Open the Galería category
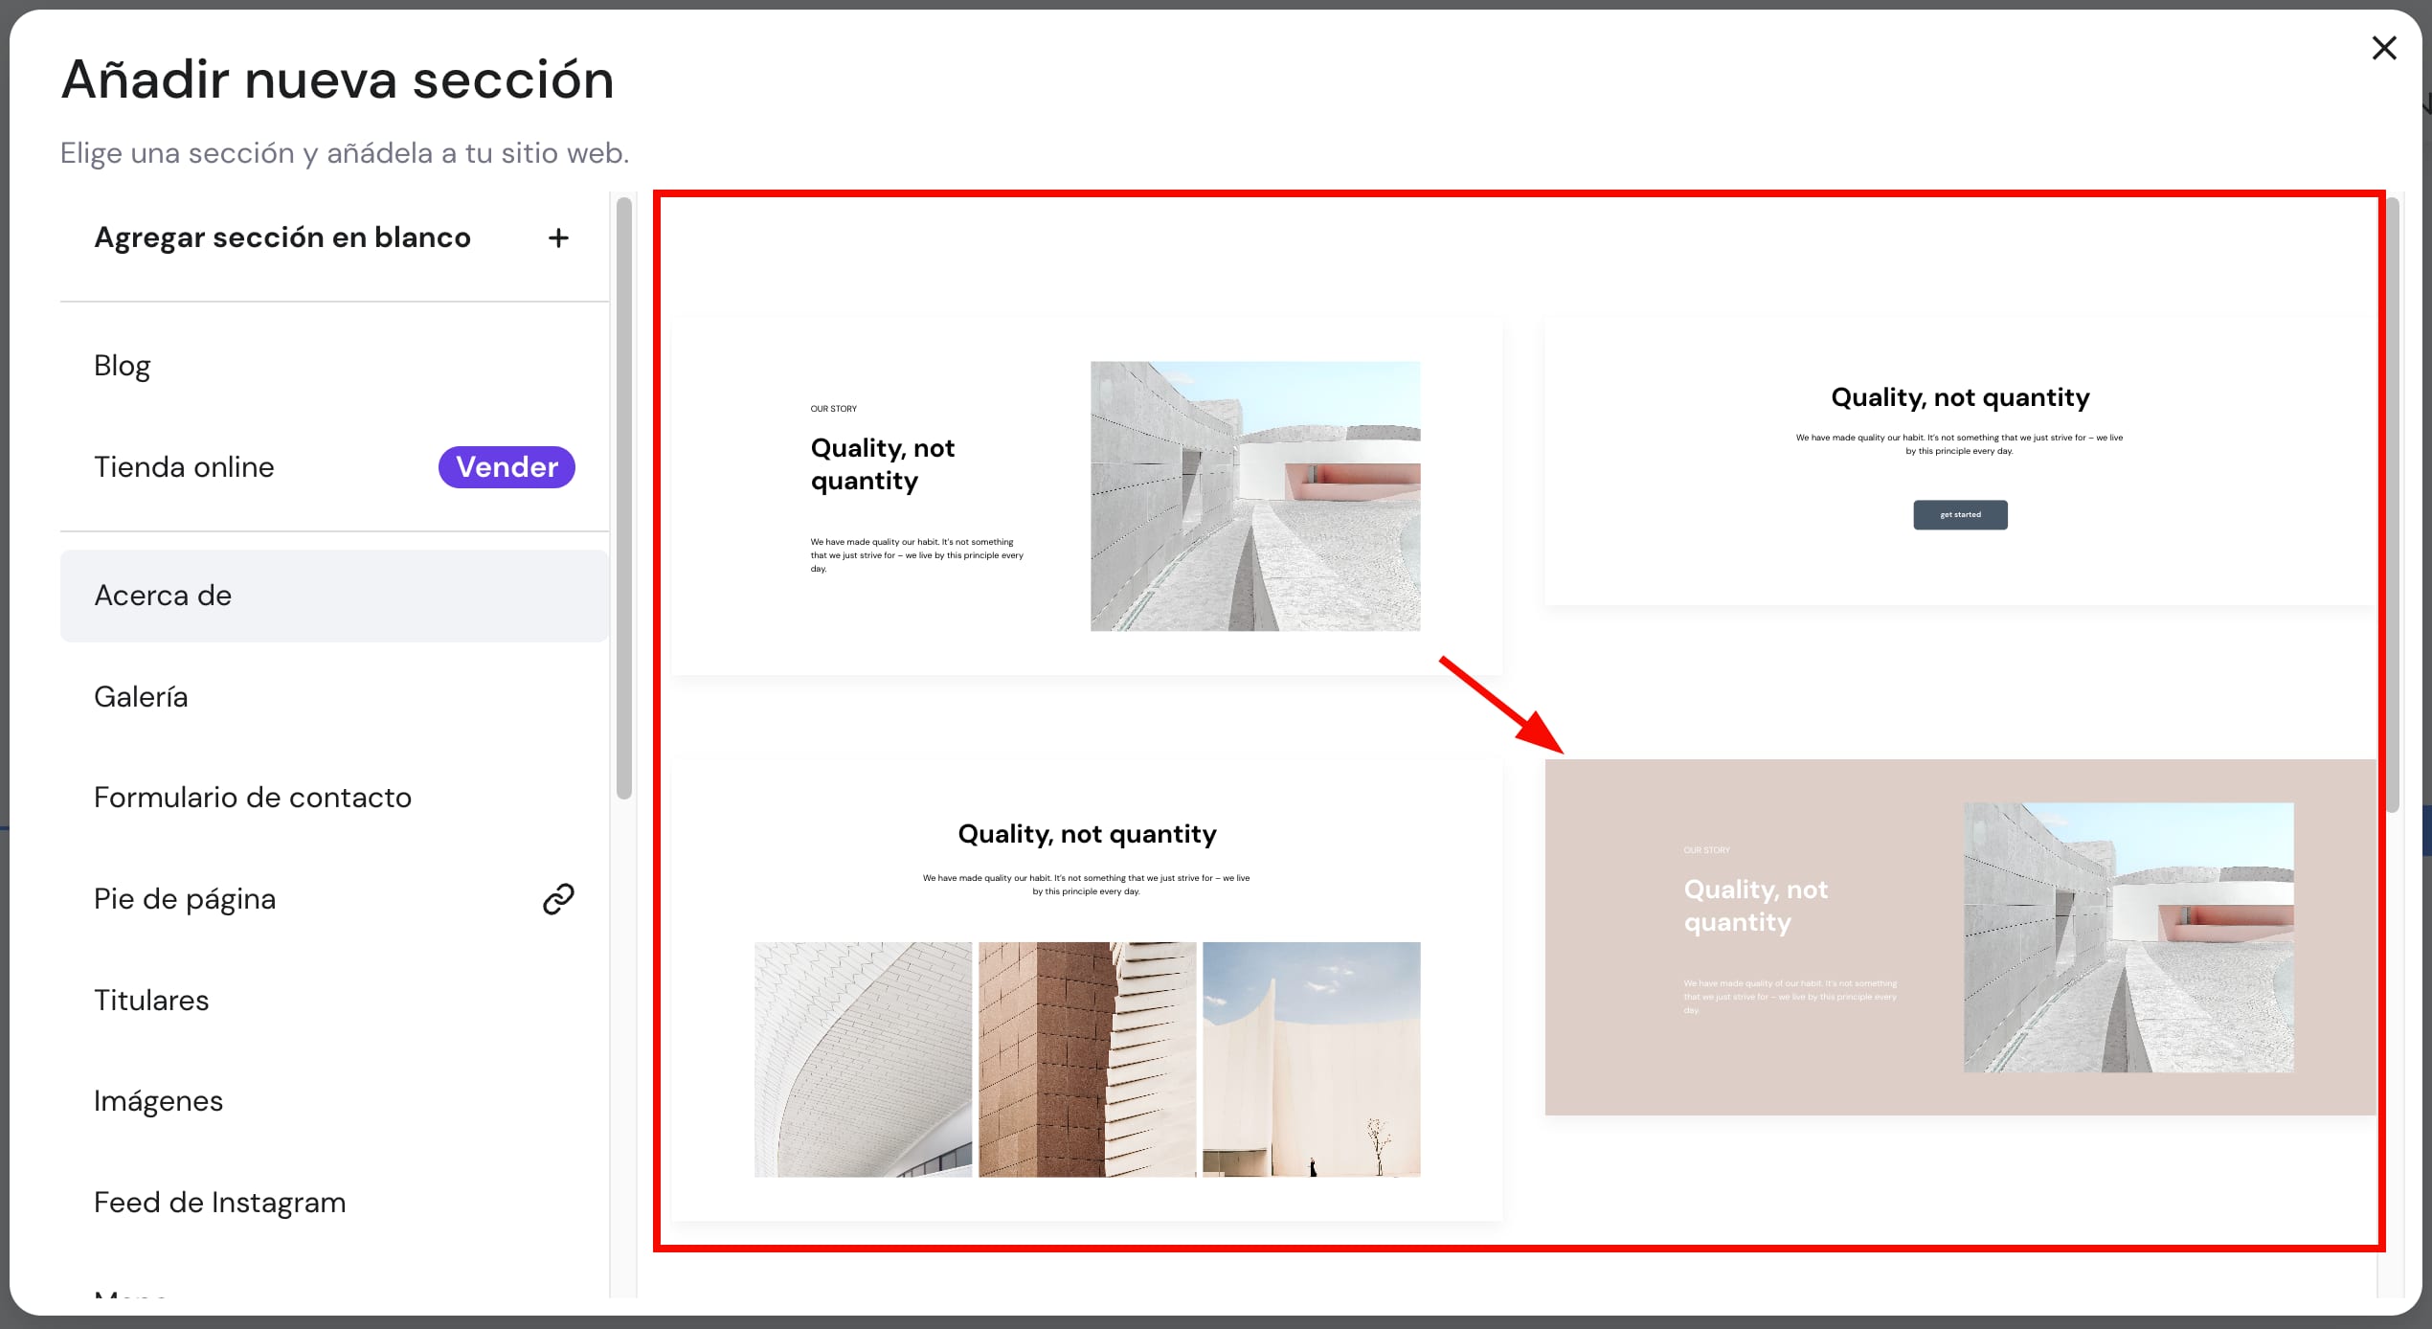 pyautogui.click(x=141, y=697)
